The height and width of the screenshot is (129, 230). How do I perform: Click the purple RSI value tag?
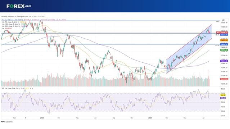pyautogui.click(x=223, y=98)
